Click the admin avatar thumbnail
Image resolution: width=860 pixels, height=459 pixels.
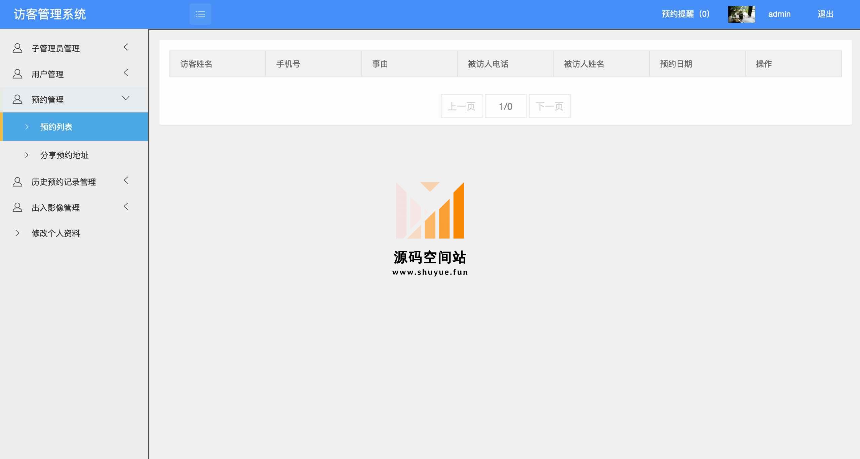742,14
